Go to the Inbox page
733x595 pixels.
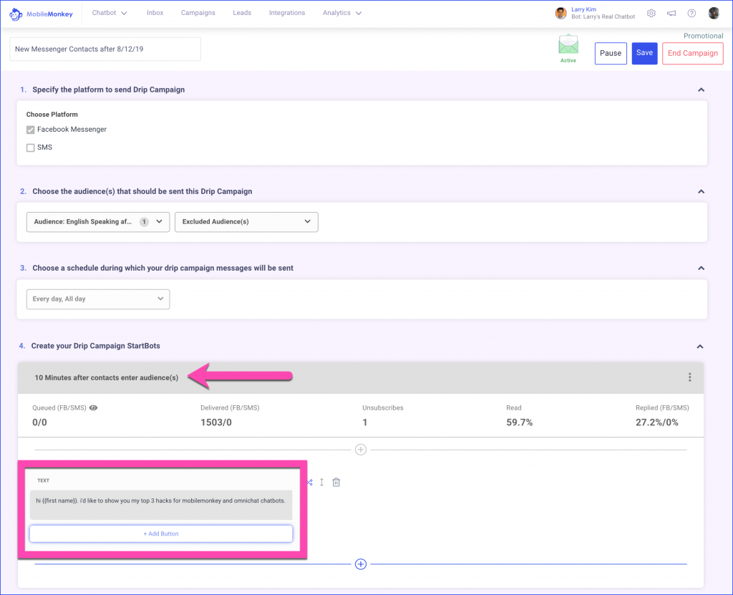(155, 13)
